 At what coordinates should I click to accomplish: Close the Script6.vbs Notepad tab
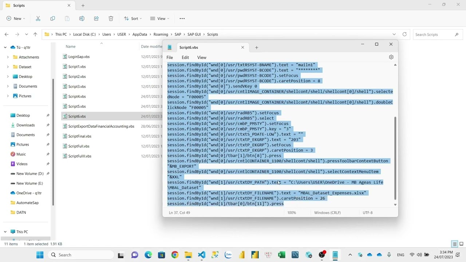242,47
